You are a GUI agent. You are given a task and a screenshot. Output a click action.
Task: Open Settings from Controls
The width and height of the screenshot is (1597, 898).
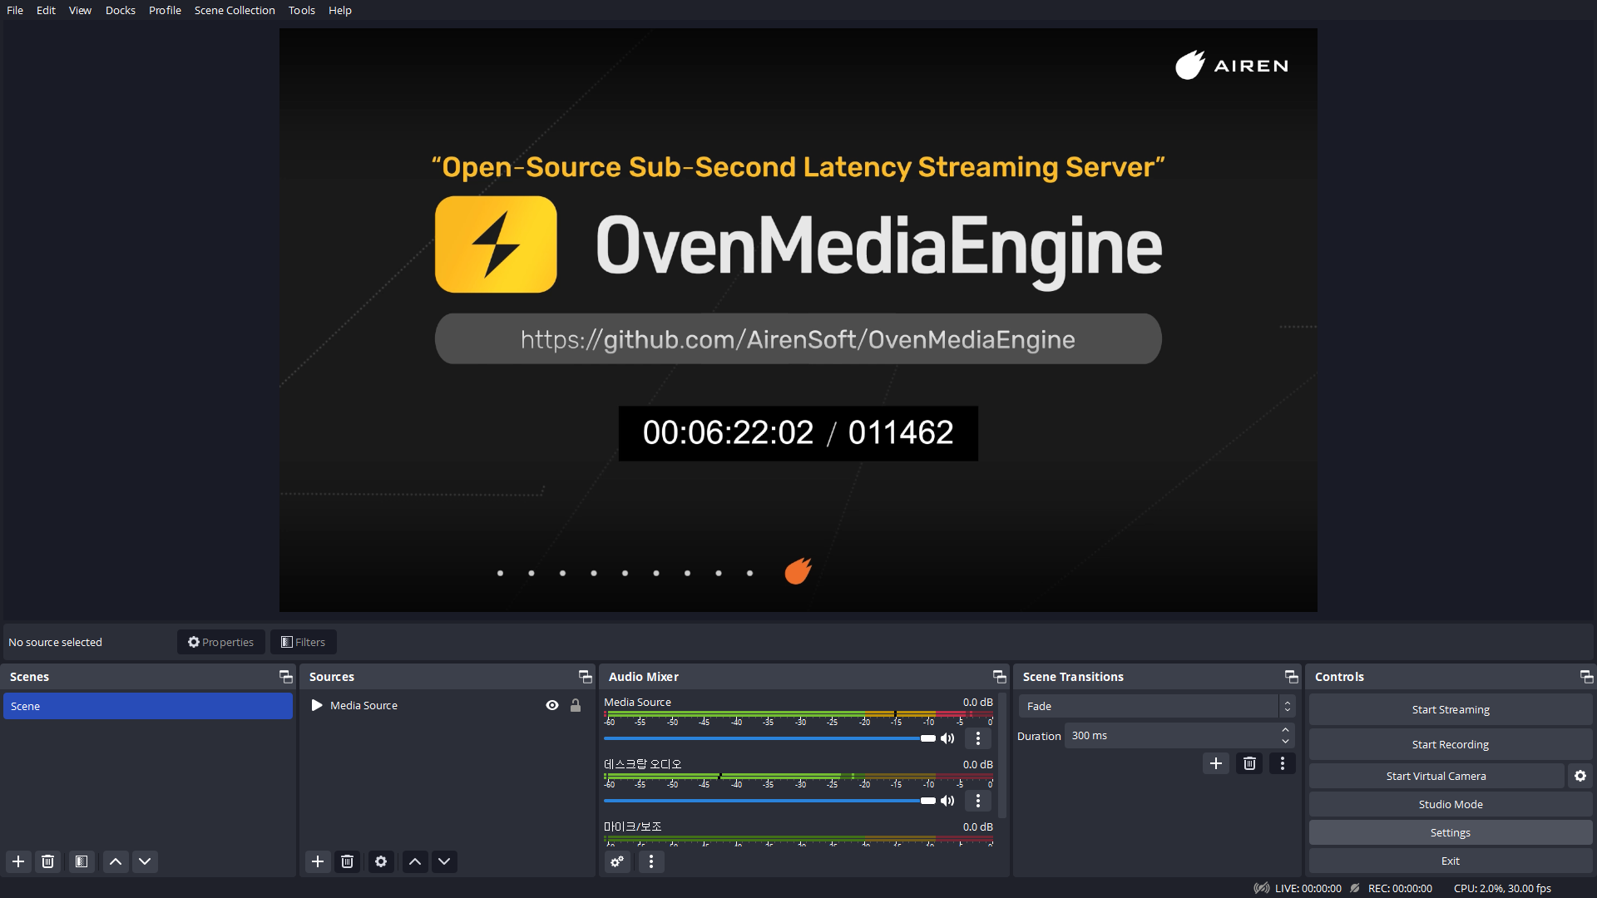pos(1451,832)
